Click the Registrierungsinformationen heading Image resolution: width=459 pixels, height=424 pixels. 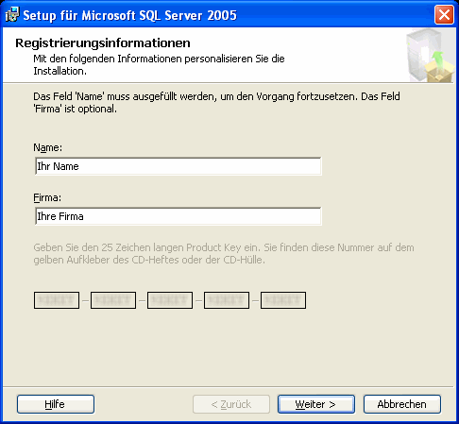103,43
